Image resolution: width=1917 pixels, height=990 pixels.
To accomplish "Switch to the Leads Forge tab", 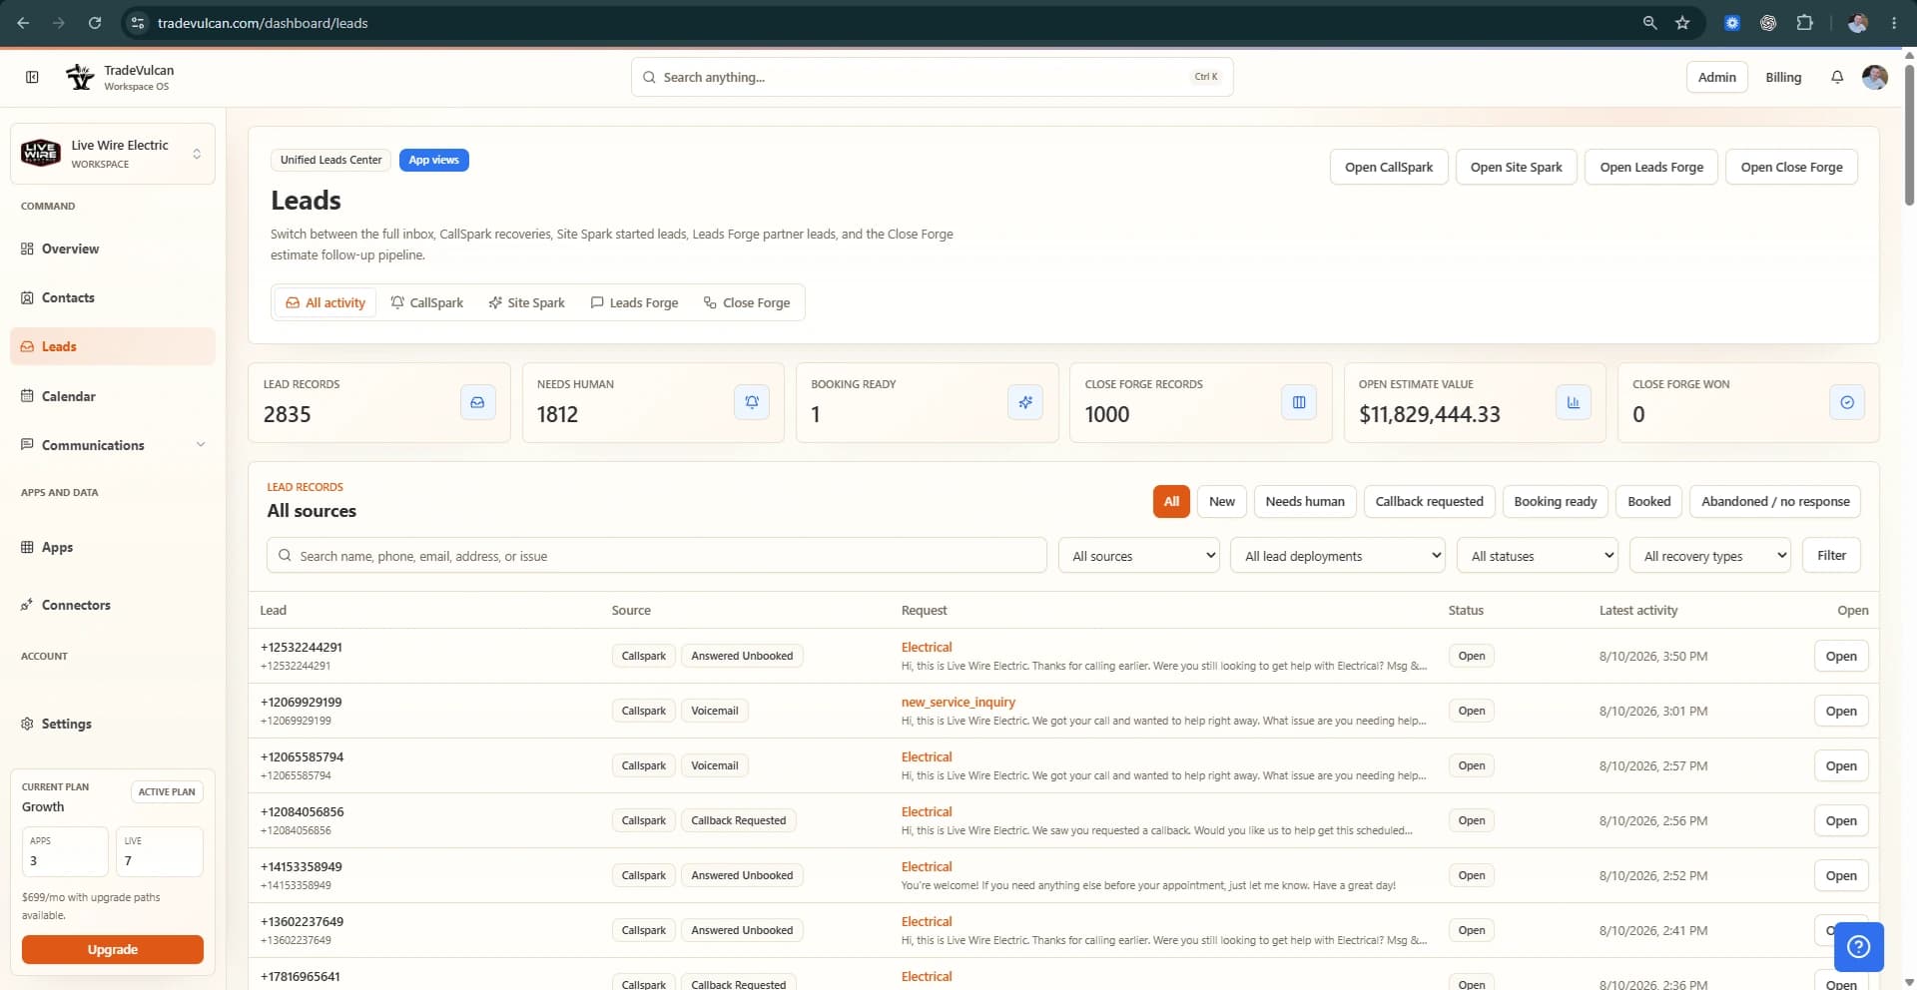I will tap(634, 302).
